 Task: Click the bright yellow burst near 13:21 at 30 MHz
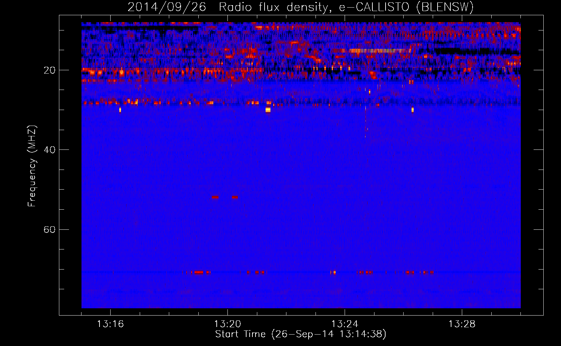point(268,110)
